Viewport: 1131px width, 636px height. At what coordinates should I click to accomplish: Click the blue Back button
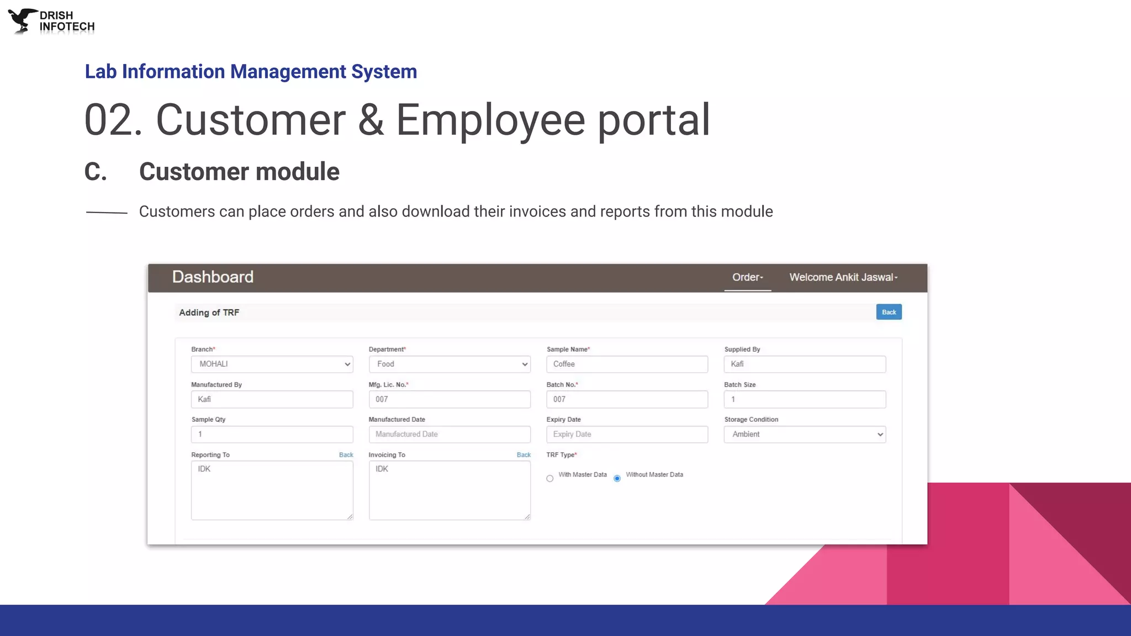tap(889, 312)
